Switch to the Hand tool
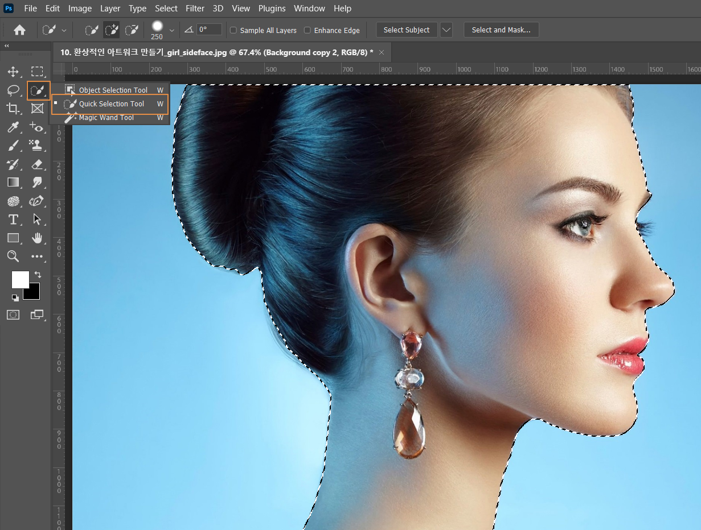Viewport: 701px width, 530px height. [x=37, y=238]
